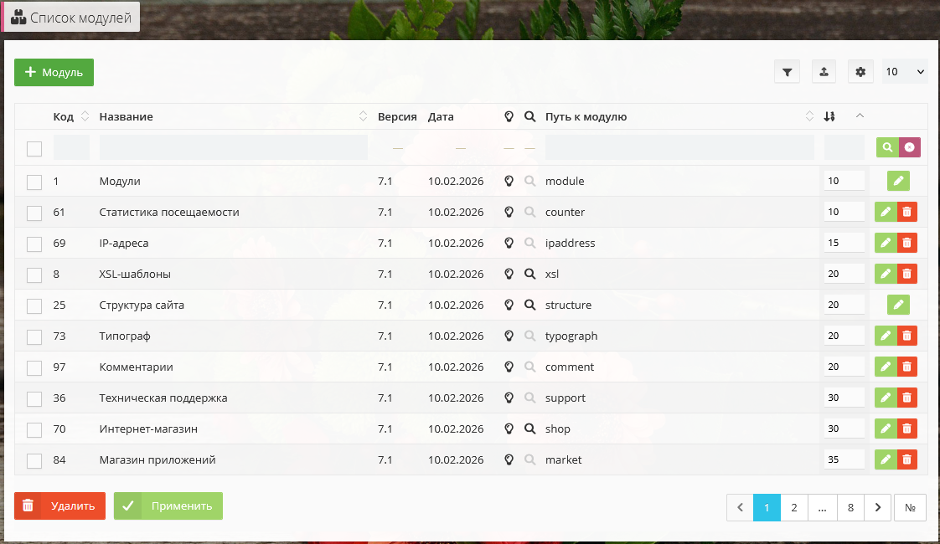Image resolution: width=940 pixels, height=544 pixels.
Task: Click the Дата column header
Action: tap(441, 117)
